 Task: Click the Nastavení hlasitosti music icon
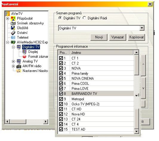(x=19, y=71)
